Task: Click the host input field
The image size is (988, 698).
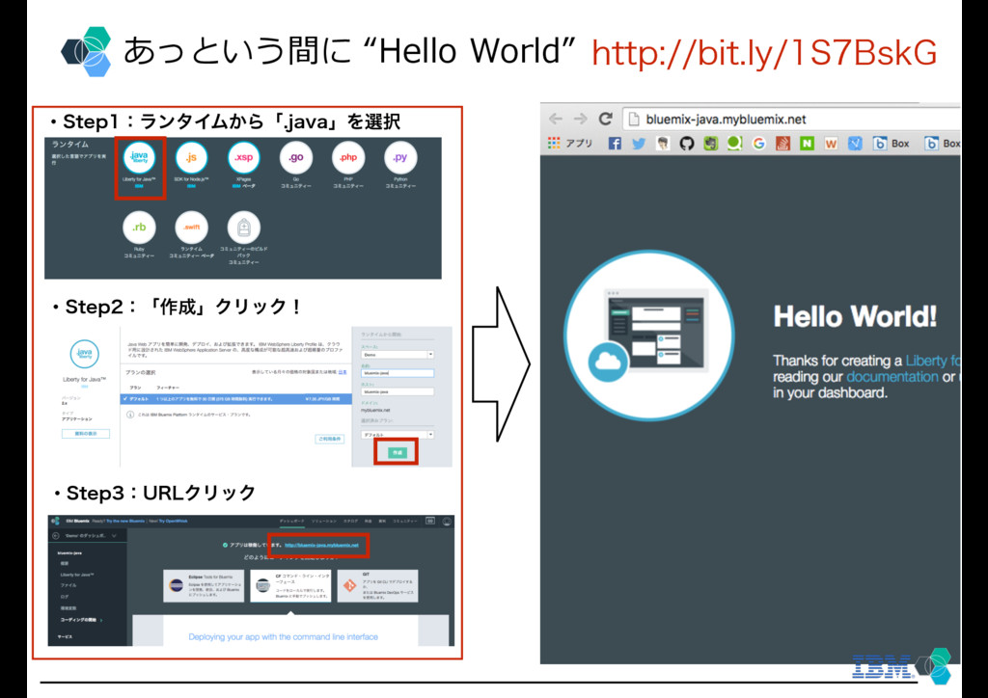Action: click(x=397, y=391)
